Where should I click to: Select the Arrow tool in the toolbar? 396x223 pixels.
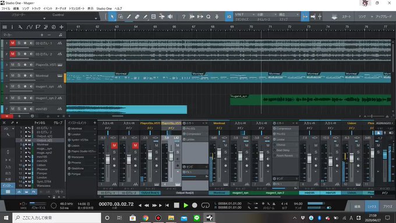[112, 17]
